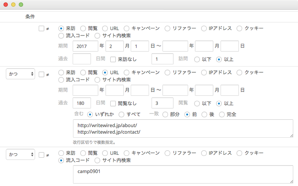Toggle the ≠ checkbox in first condition row
The width and height of the screenshot is (298, 186).
(41, 29)
